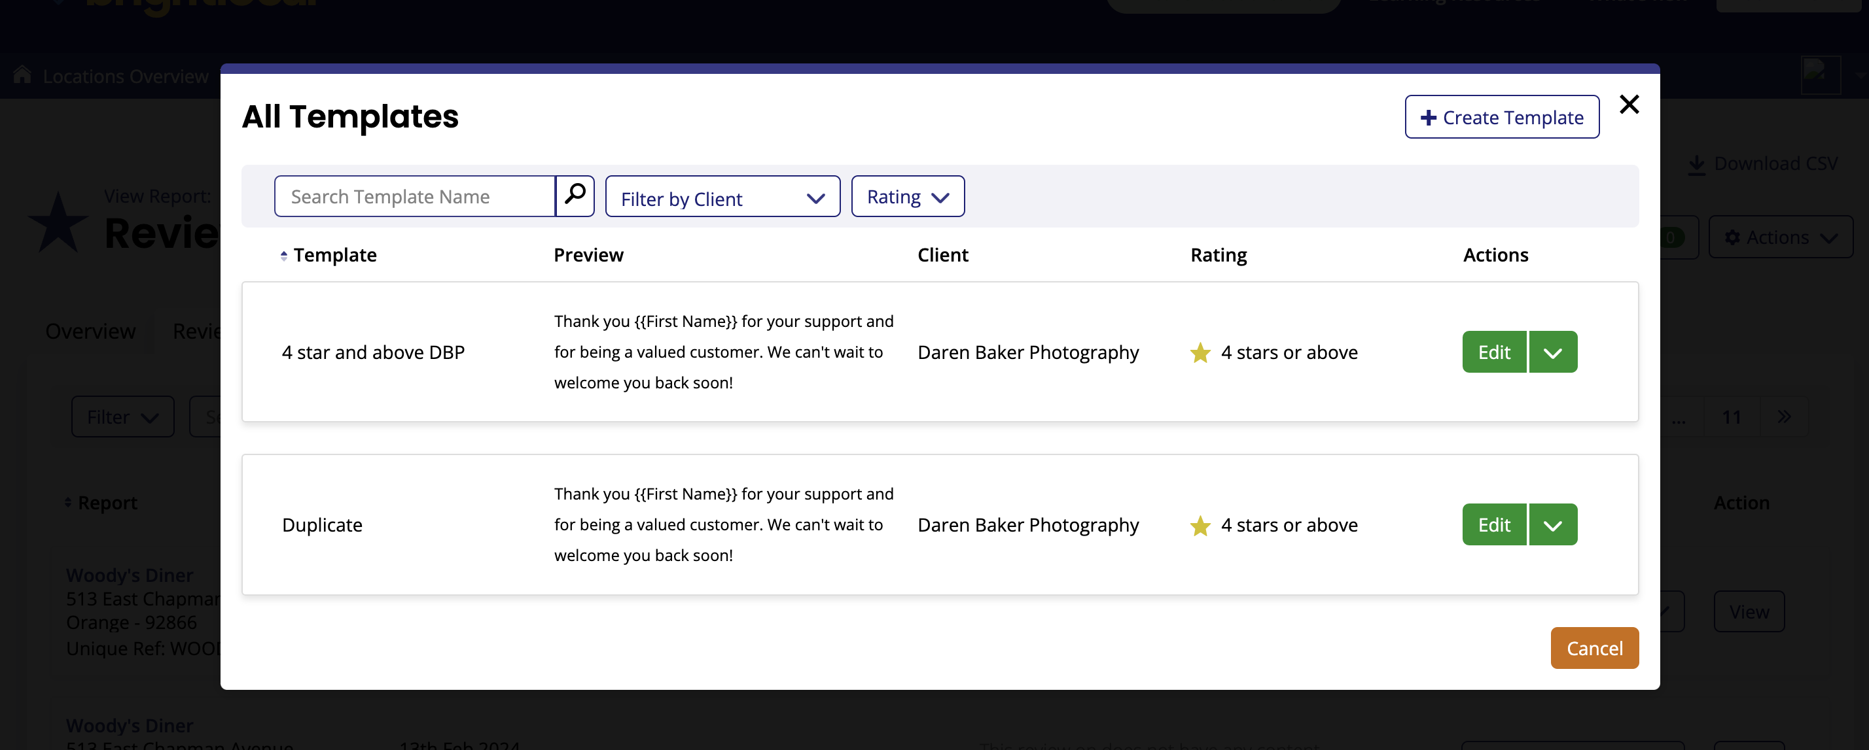The height and width of the screenshot is (750, 1869).
Task: Switch to the Overview tab
Action: (x=90, y=331)
